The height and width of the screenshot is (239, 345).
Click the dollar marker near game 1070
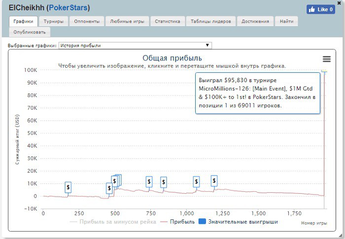point(196,181)
